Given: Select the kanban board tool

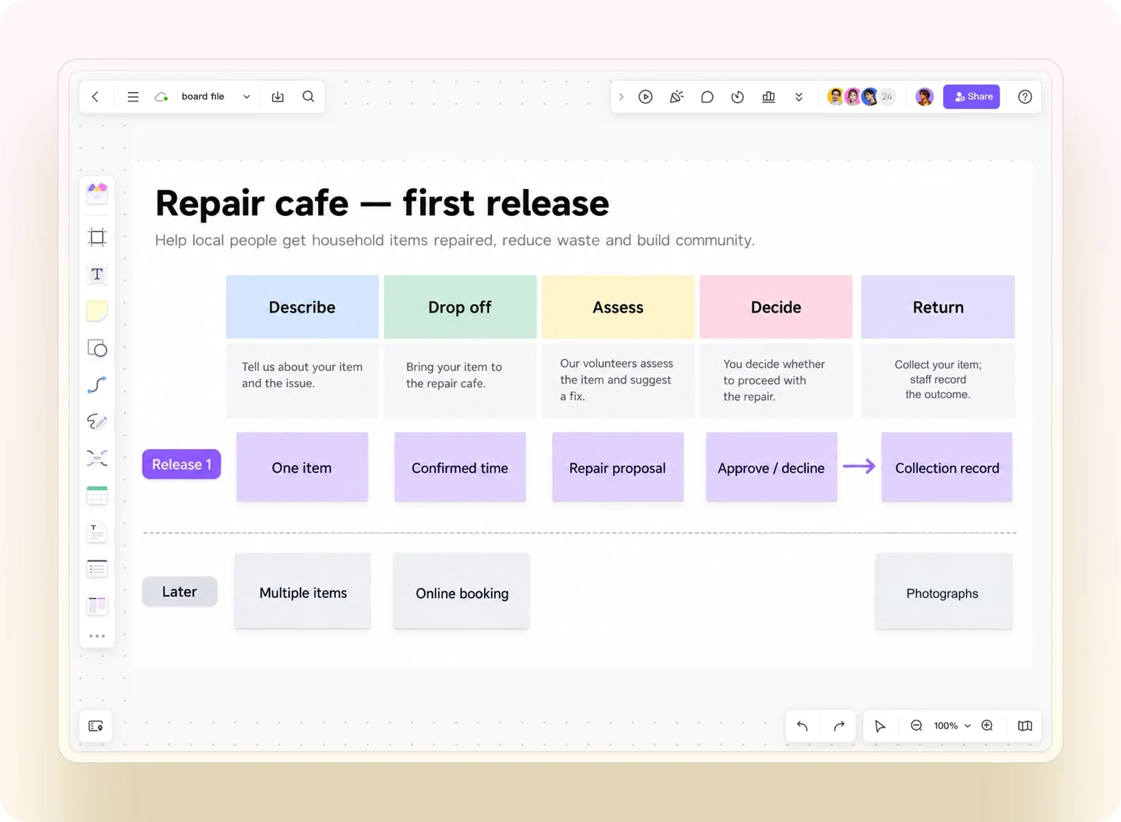Looking at the screenshot, I should [97, 604].
